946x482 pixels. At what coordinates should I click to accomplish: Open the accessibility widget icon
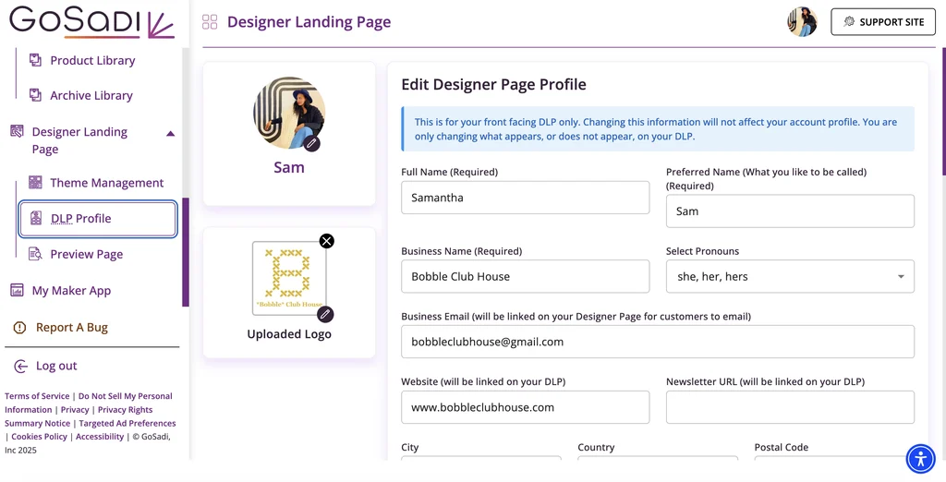(x=921, y=458)
